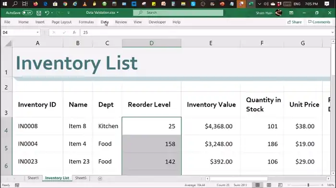The image size is (336, 188).
Task: Select column A header
Action: point(38,43)
